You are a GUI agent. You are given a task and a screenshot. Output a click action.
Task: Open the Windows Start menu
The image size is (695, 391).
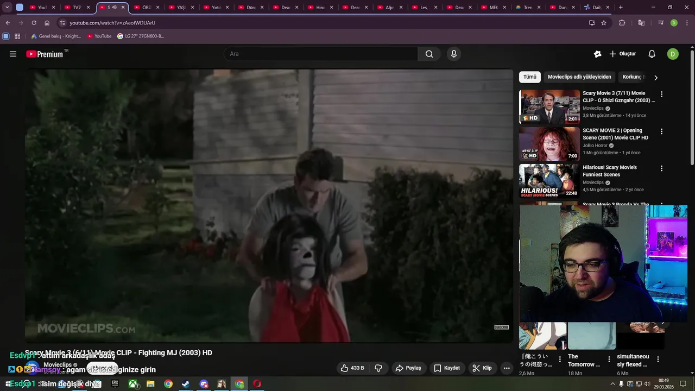pyautogui.click(x=9, y=384)
